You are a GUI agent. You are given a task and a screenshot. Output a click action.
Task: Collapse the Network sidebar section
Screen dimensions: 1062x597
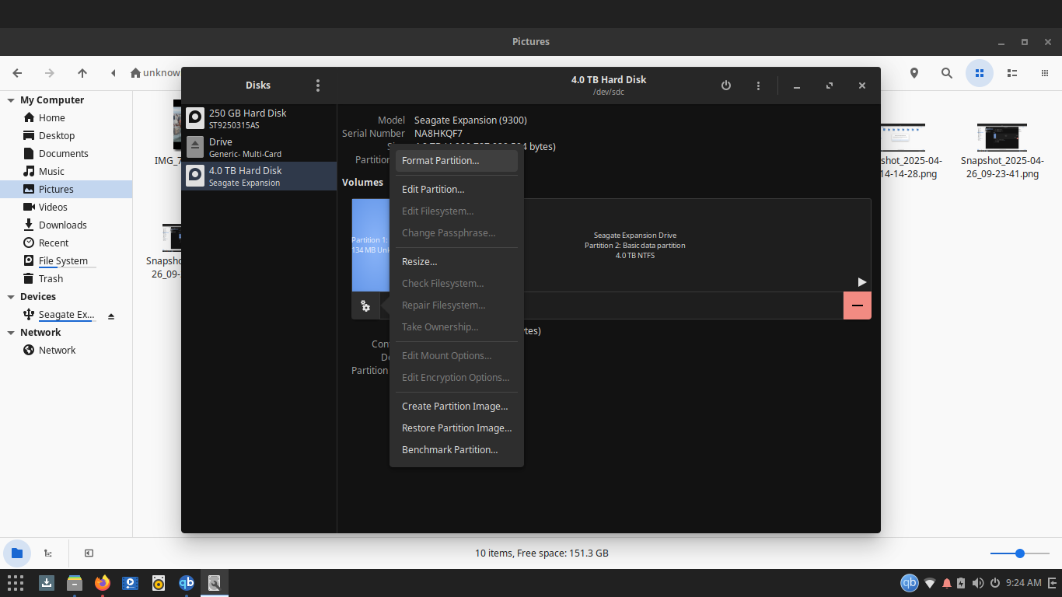point(12,333)
